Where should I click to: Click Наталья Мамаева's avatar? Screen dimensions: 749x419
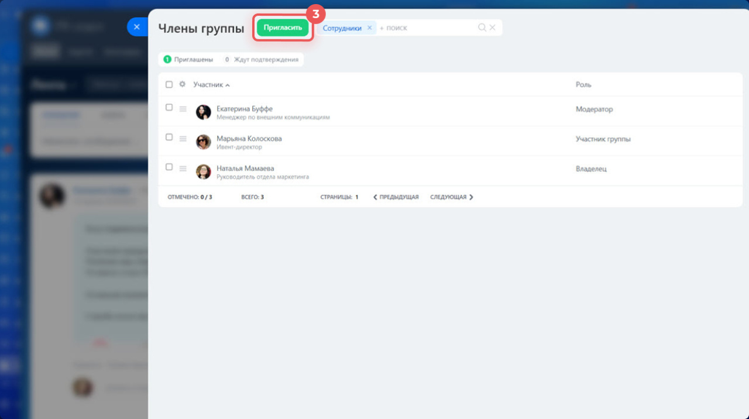click(x=204, y=171)
